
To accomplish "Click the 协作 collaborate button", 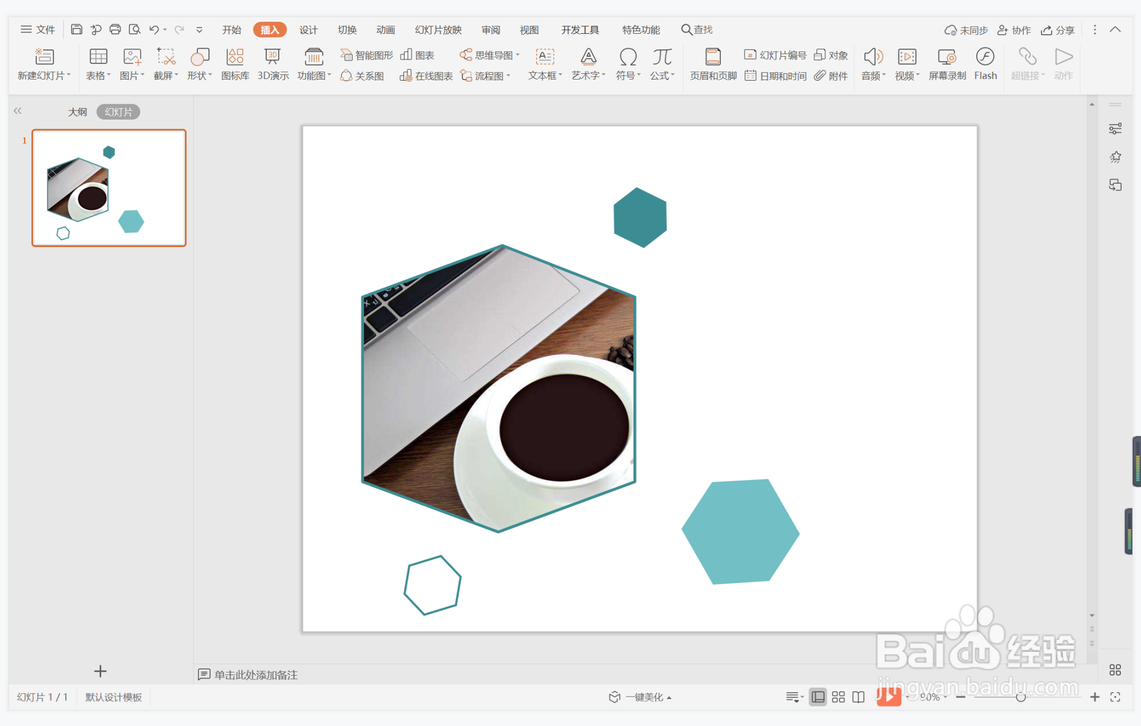I will point(1014,30).
